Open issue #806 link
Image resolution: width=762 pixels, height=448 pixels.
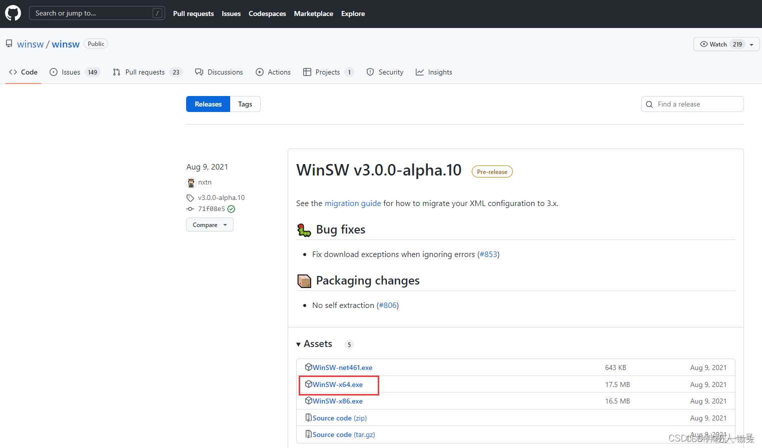pos(388,305)
